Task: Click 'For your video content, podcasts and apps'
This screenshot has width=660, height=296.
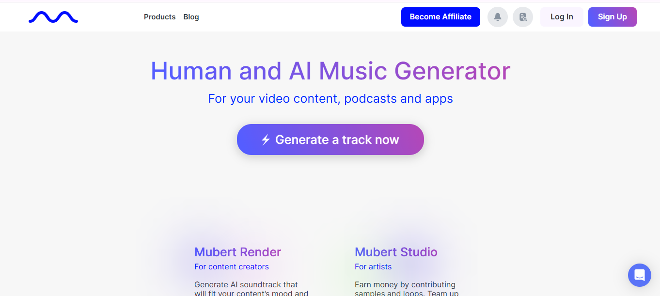Action: point(330,99)
